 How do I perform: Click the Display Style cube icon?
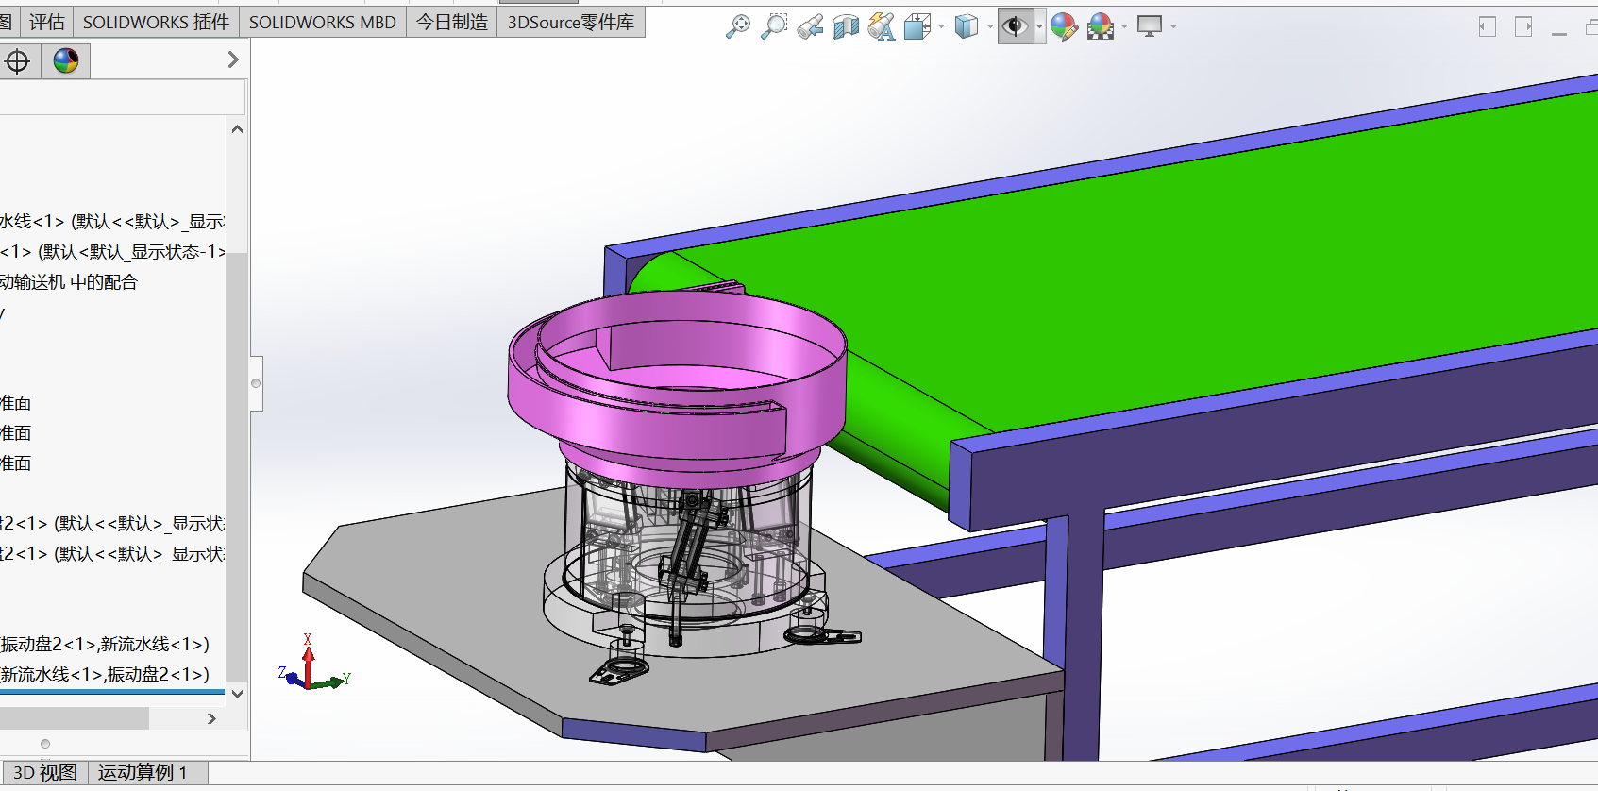[x=966, y=26]
